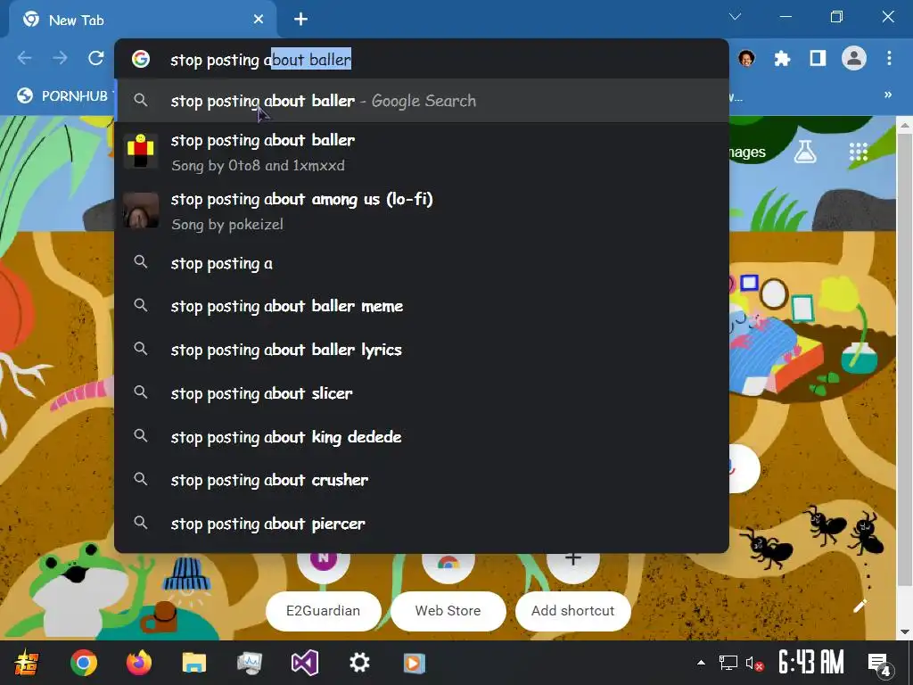The image size is (913, 685).
Task: Open the orange Start menu icon in taskbar
Action: point(26,663)
